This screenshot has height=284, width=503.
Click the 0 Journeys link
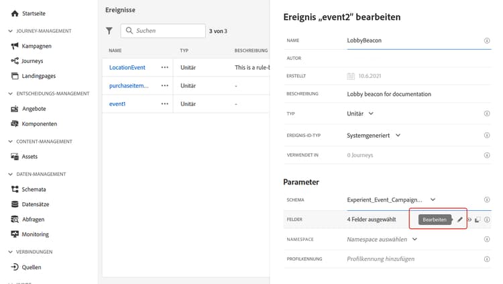coord(360,155)
